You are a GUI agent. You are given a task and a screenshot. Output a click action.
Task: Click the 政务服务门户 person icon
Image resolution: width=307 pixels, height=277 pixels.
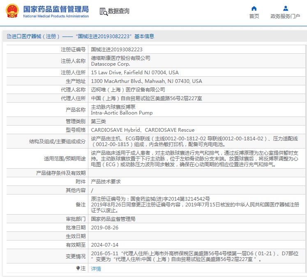click(x=285, y=8)
